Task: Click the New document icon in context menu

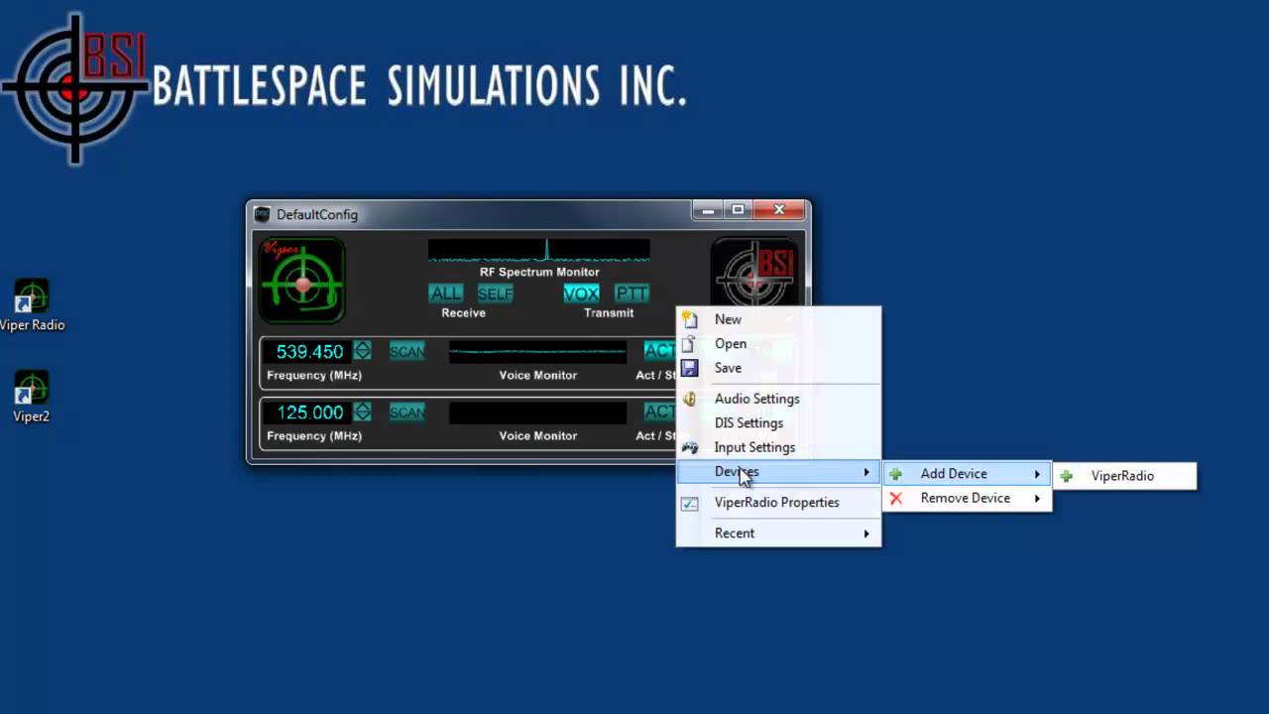Action: [690, 319]
